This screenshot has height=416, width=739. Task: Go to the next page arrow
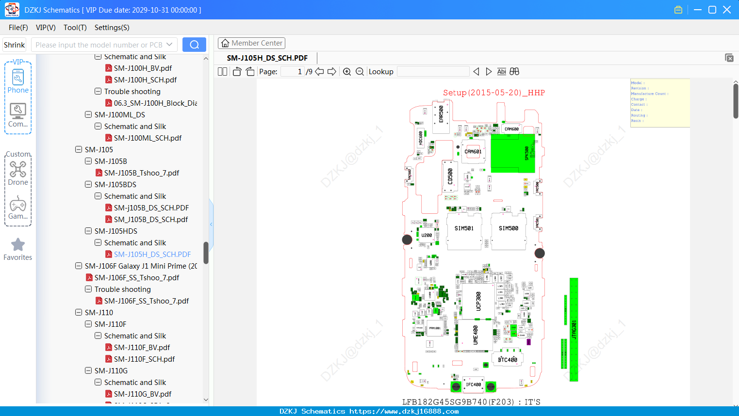[x=332, y=71]
